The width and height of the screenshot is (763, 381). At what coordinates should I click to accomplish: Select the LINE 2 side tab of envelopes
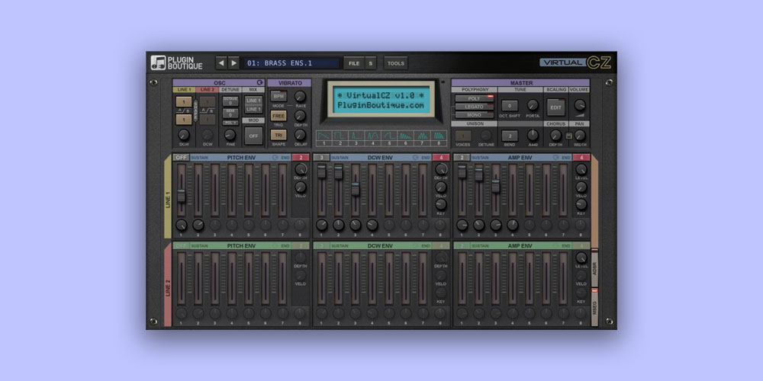pos(168,285)
